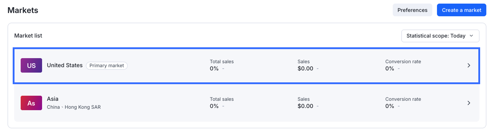Select the Asia market name
Viewport: 499px width, 134px height.
click(53, 99)
